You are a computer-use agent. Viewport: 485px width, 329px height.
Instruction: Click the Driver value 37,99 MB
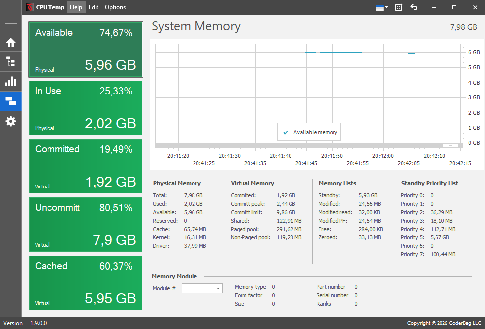pyautogui.click(x=195, y=246)
